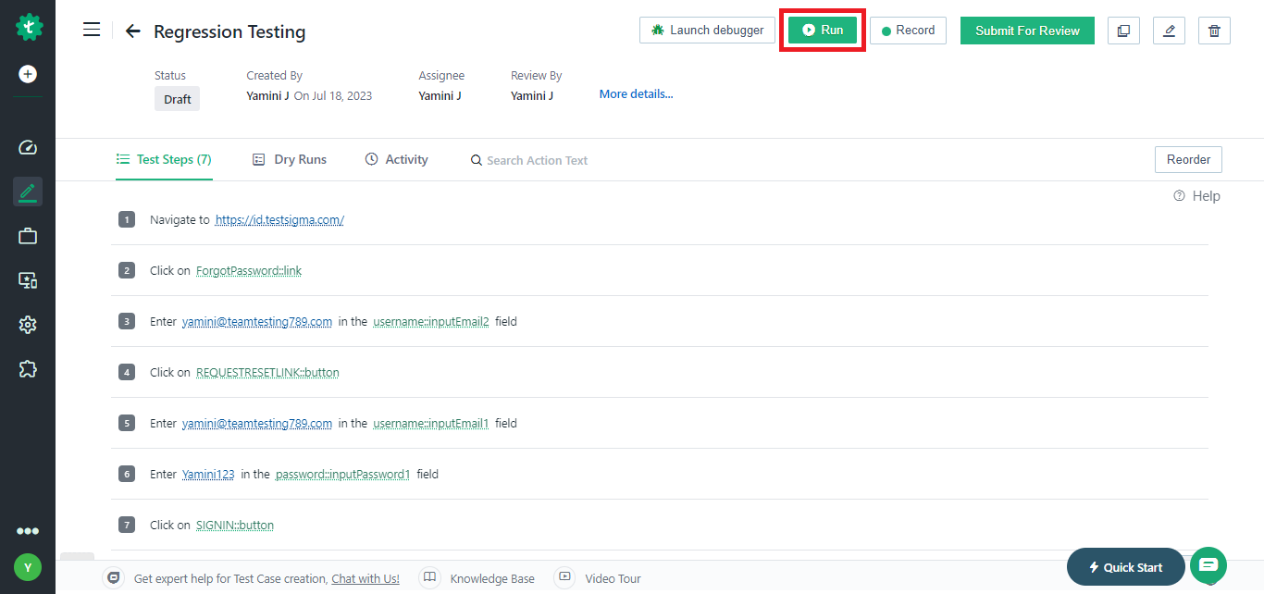Open the duplicate test case icon
Viewport: 1264px width, 594px height.
(x=1123, y=31)
